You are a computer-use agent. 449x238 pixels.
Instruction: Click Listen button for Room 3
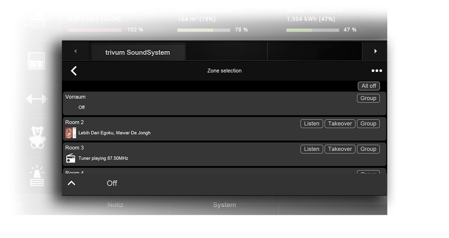(x=312, y=149)
